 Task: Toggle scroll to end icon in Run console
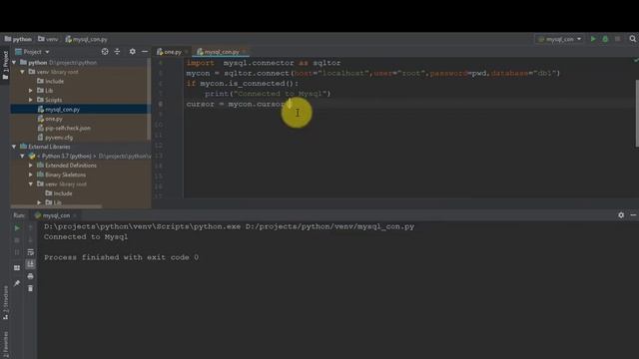30,264
